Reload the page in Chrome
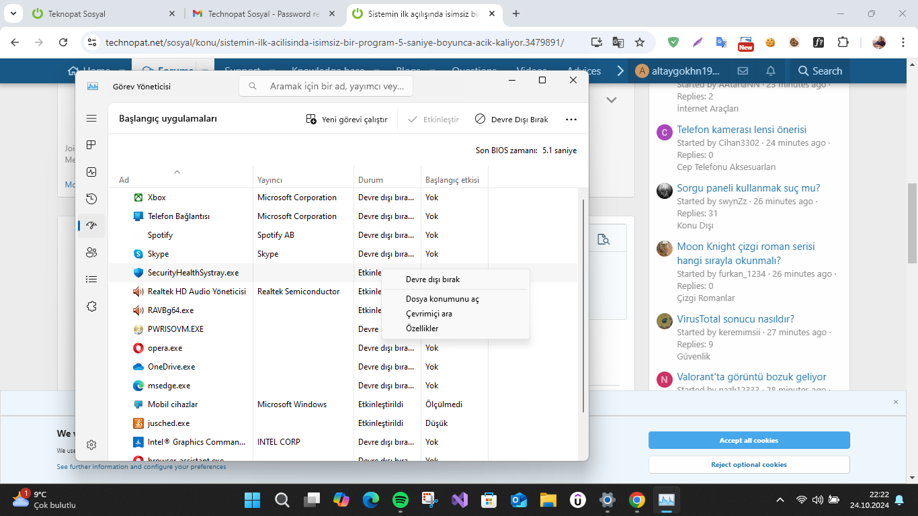Image resolution: width=918 pixels, height=516 pixels. pyautogui.click(x=63, y=42)
